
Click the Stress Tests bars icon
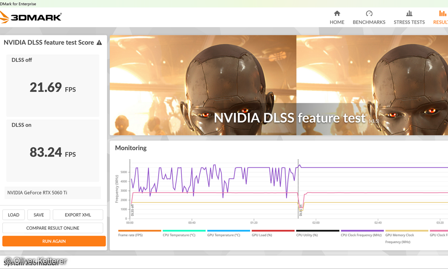409,13
